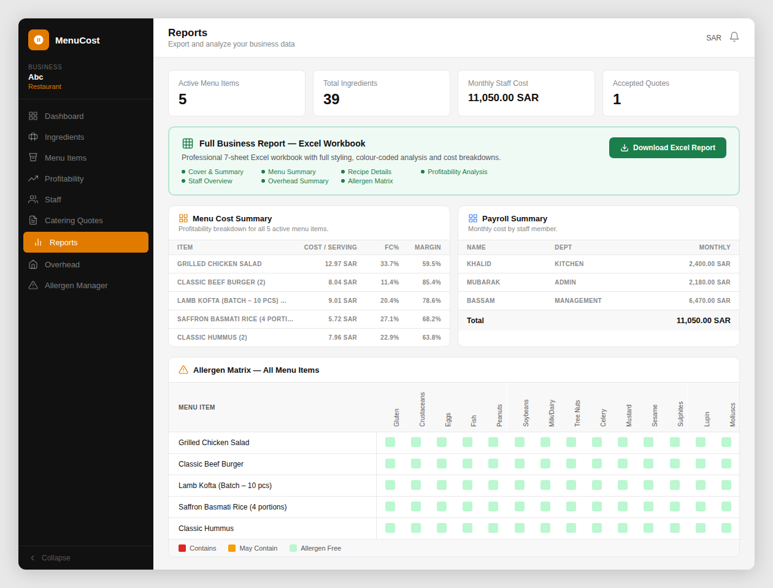Click the Overhead Summary sheet label

pyautogui.click(x=298, y=181)
